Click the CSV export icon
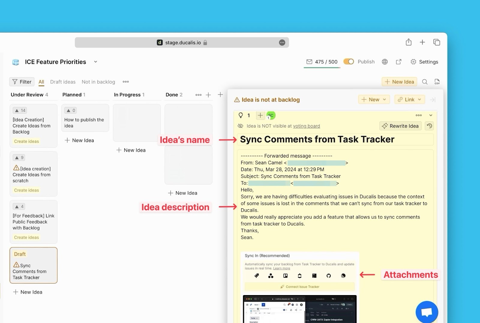The width and height of the screenshot is (480, 323). (x=437, y=82)
